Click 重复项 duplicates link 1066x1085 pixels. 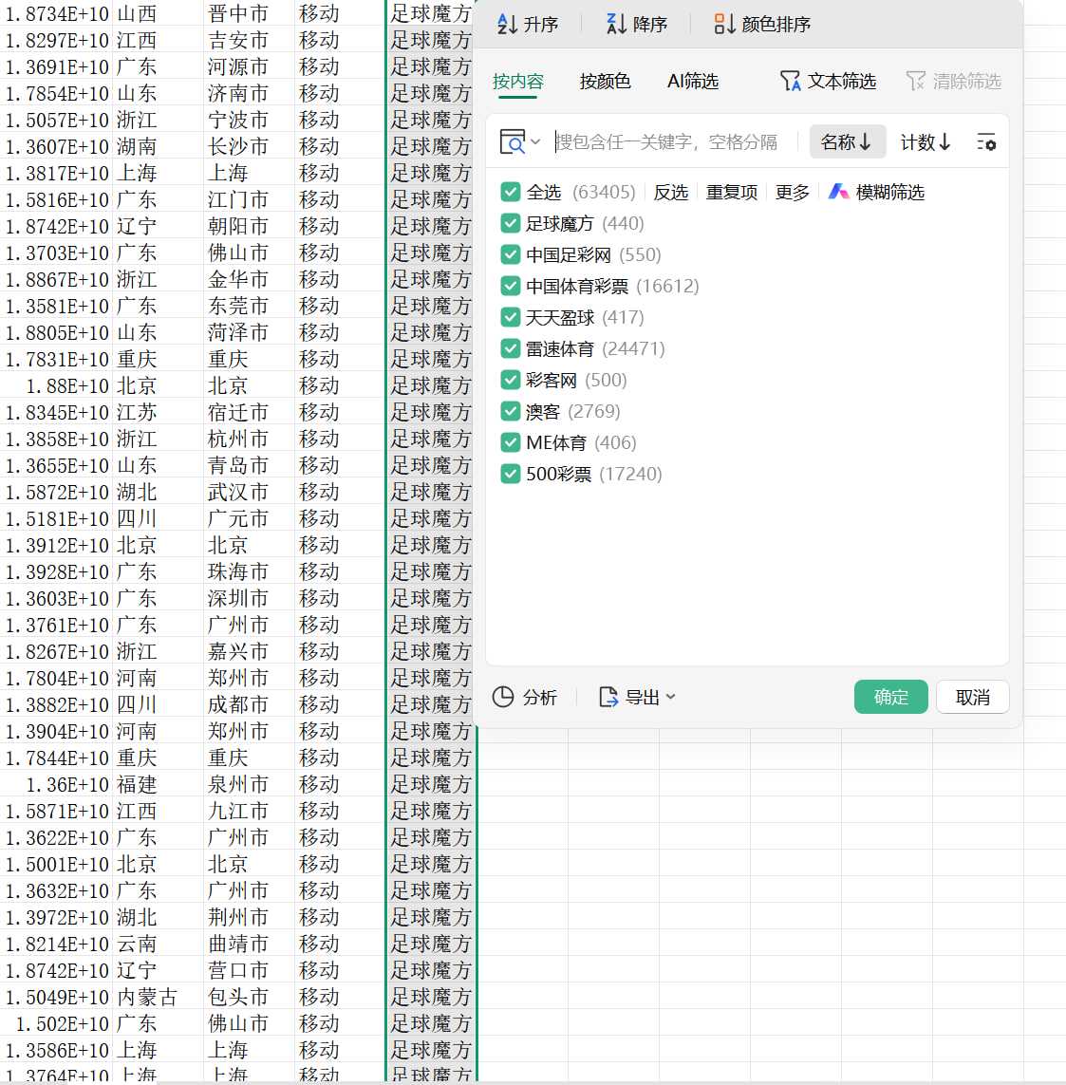[732, 193]
